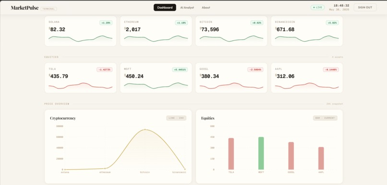Click the ethereum x-axis label
Screen dimensions: 387x185
(x=105, y=172)
